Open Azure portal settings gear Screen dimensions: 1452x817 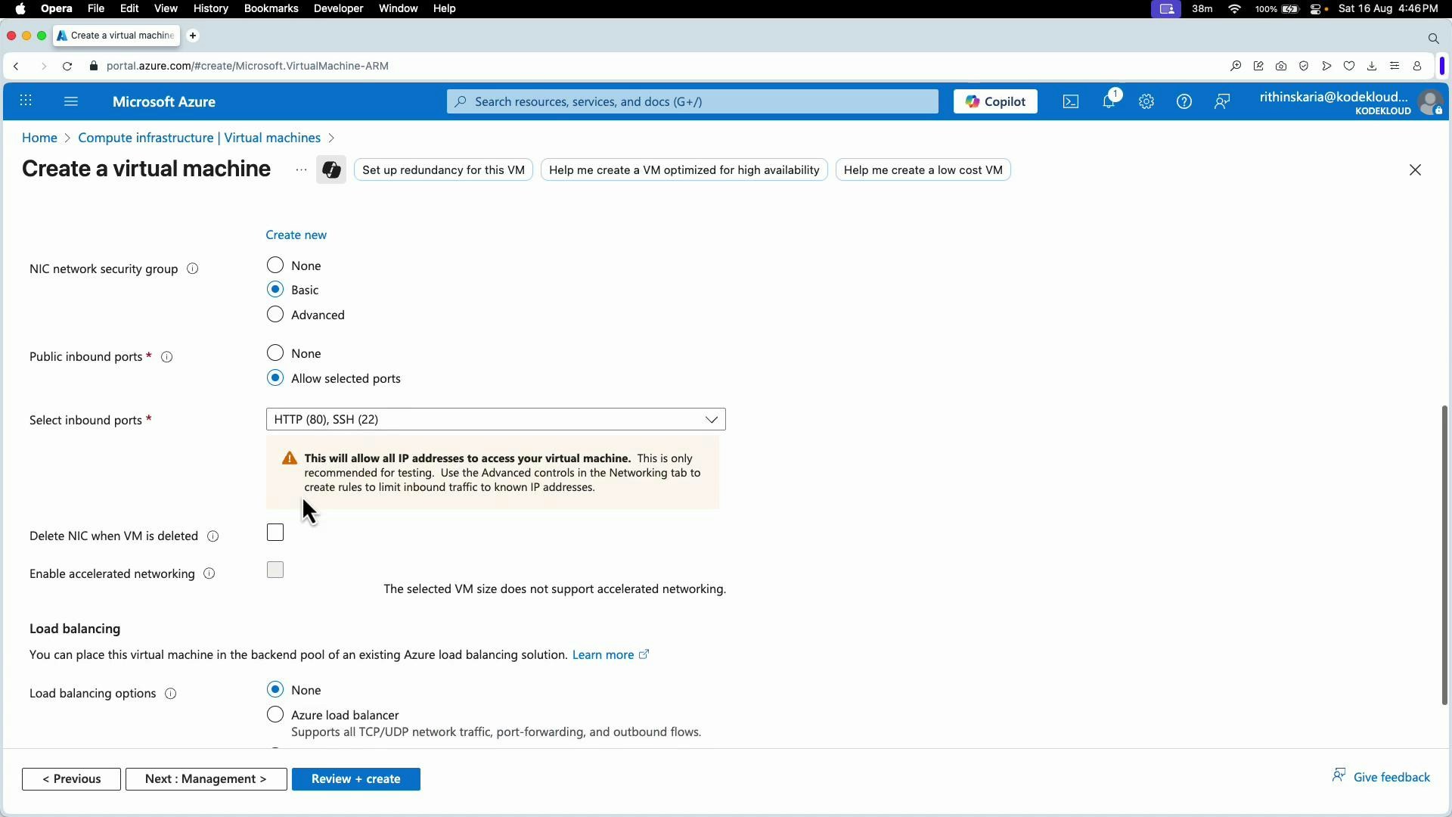pos(1146,101)
